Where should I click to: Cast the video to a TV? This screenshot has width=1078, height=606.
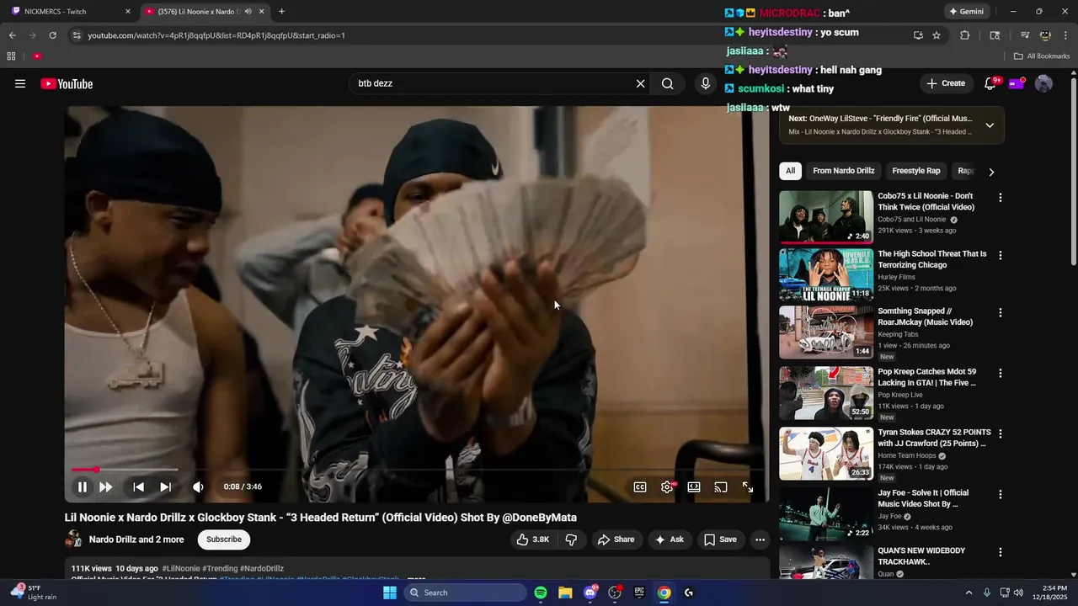pos(721,486)
